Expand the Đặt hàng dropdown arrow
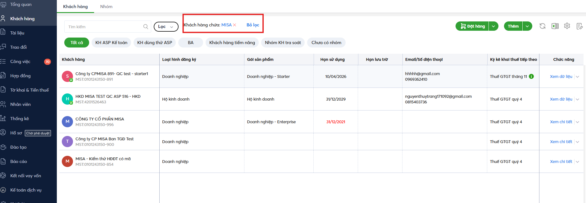This screenshot has width=586, height=203. pyautogui.click(x=493, y=26)
